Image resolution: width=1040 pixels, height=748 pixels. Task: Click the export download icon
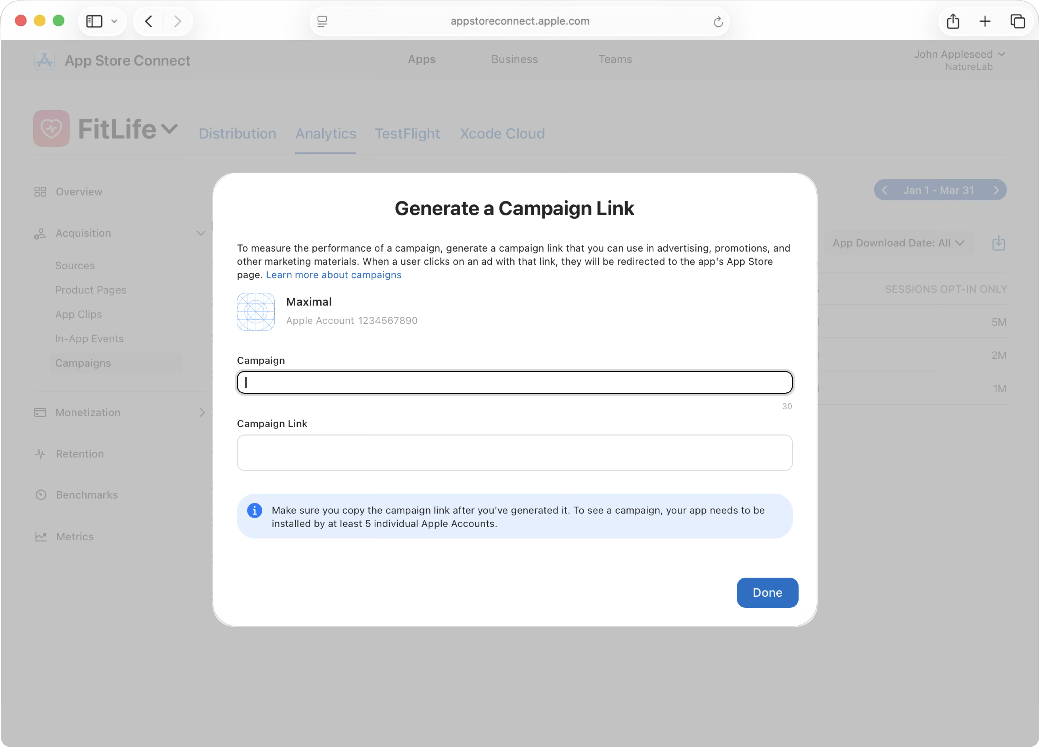click(998, 243)
